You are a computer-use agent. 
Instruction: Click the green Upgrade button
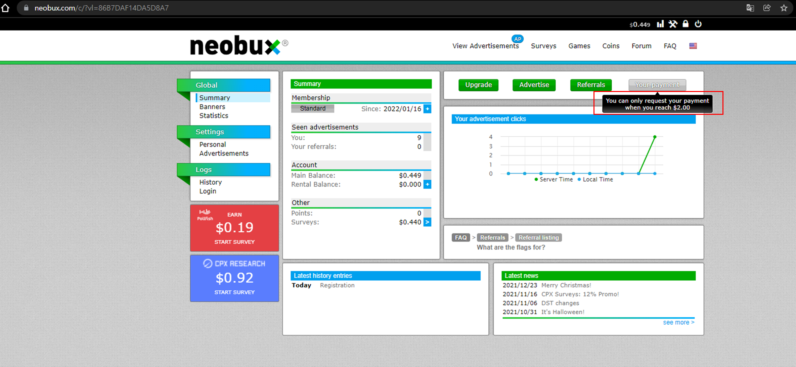478,85
